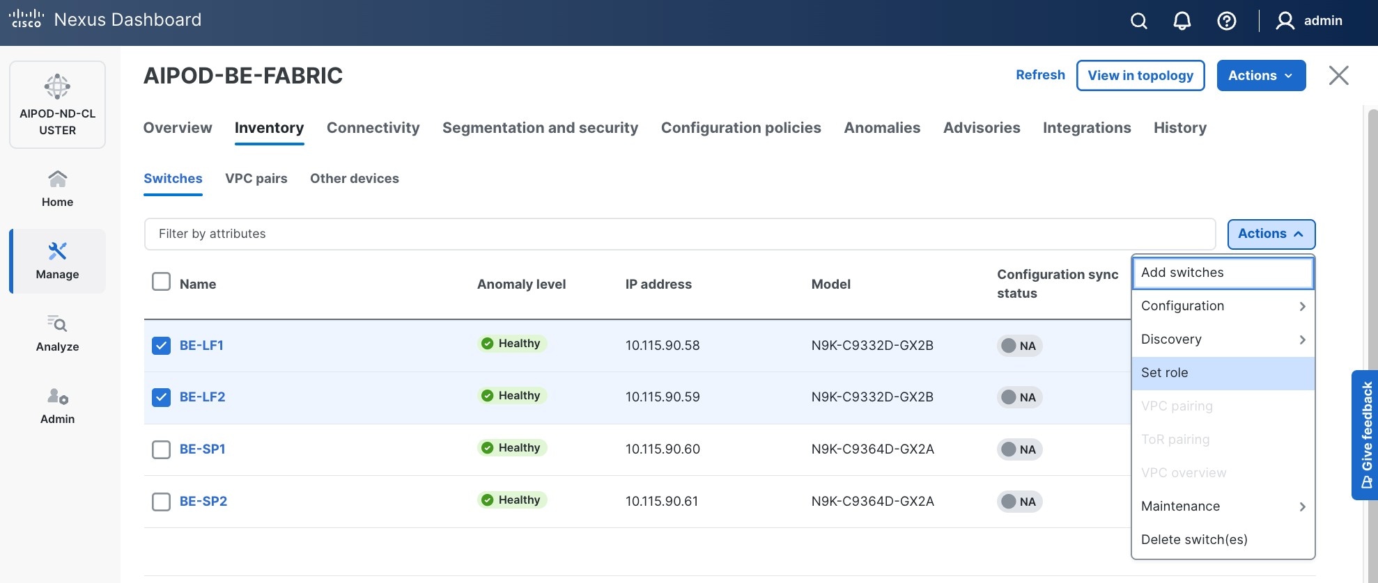
Task: Click View in topology button
Action: [1140, 75]
